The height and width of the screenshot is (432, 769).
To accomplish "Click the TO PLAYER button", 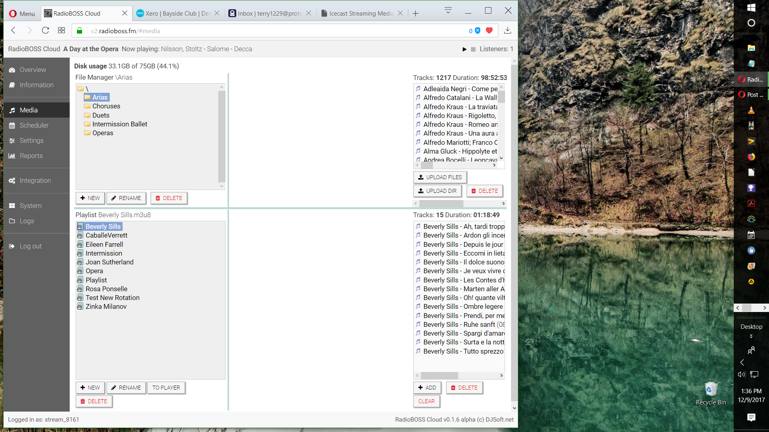I will point(166,388).
